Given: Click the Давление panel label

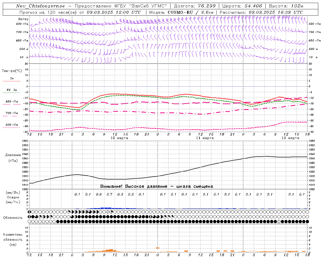Looking at the screenshot, I should point(13,155).
